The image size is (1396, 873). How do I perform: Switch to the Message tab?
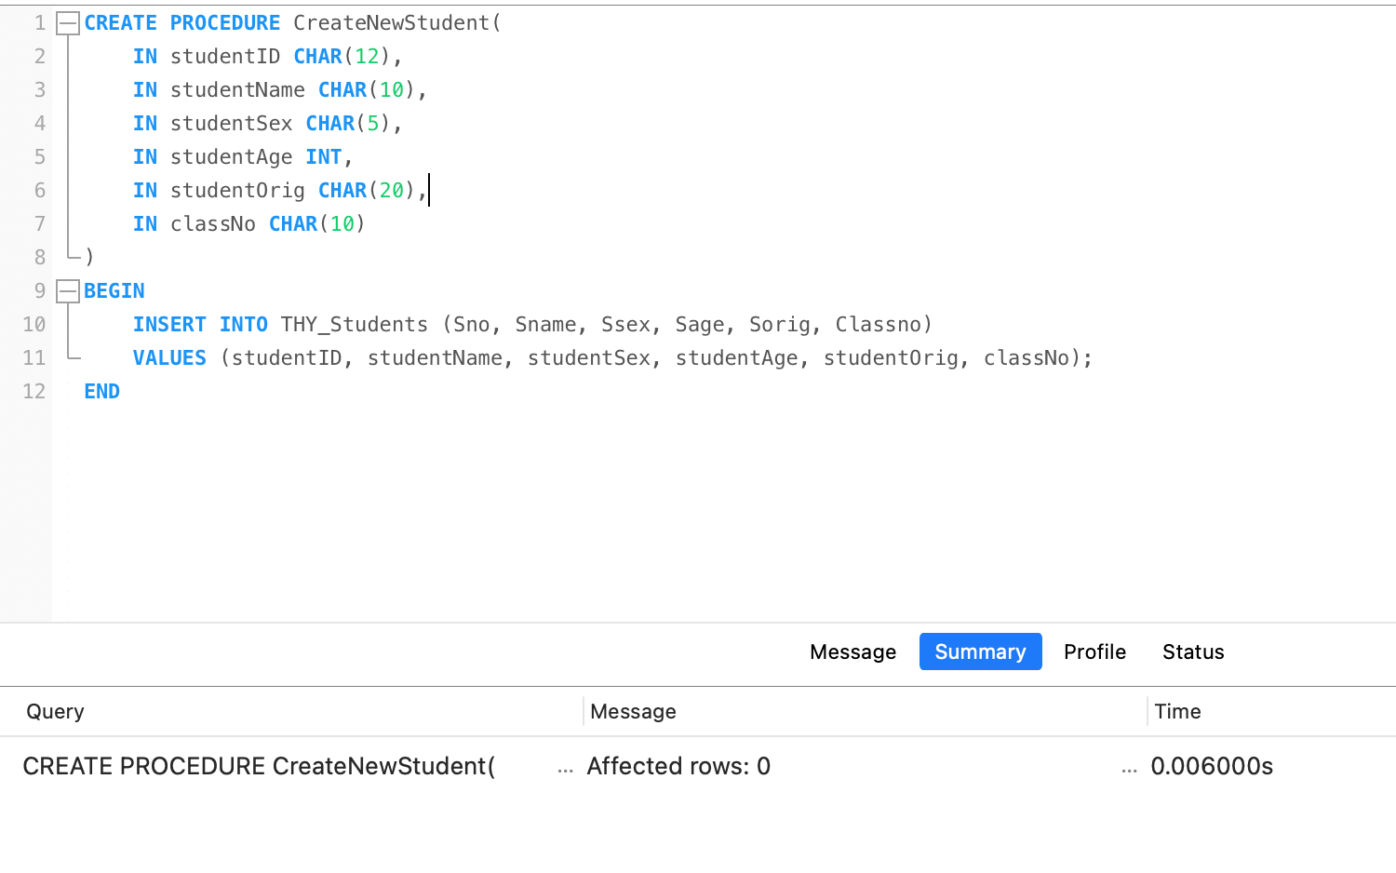852,651
